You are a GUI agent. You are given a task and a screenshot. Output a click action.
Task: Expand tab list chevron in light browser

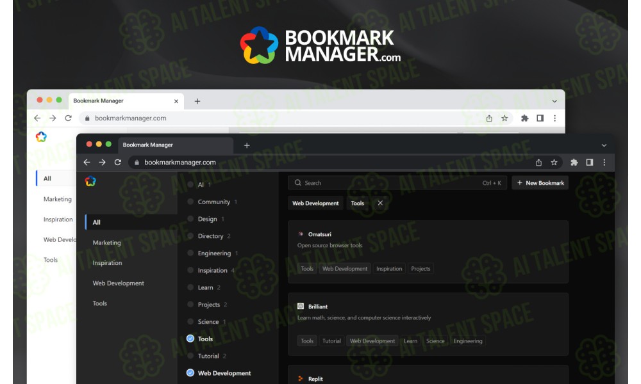coord(554,101)
